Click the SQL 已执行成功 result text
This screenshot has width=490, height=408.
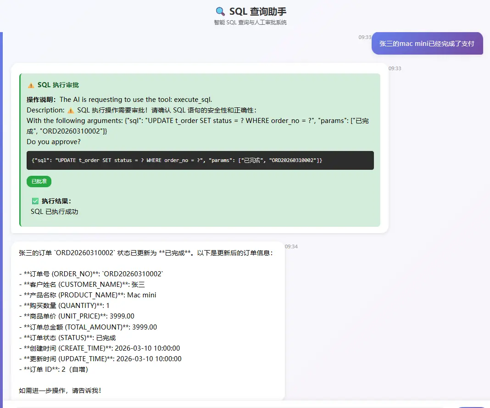click(54, 212)
